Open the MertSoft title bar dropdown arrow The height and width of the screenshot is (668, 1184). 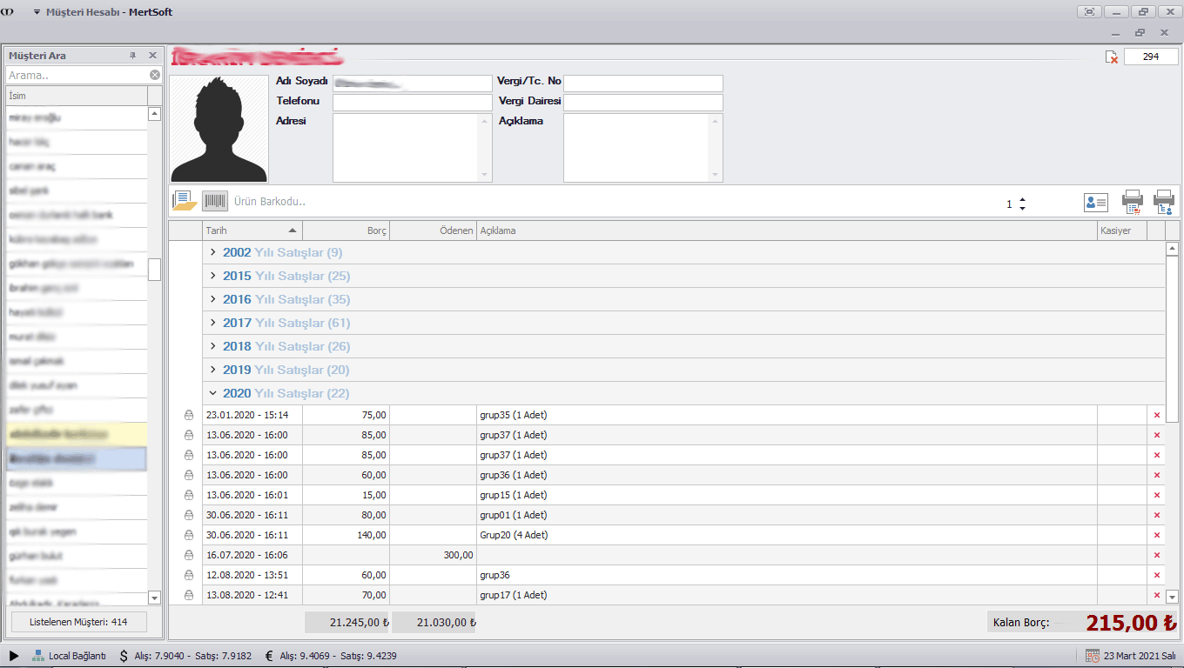37,12
